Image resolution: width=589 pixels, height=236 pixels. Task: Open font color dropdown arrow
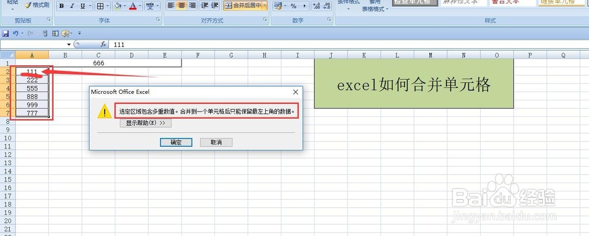(x=140, y=6)
